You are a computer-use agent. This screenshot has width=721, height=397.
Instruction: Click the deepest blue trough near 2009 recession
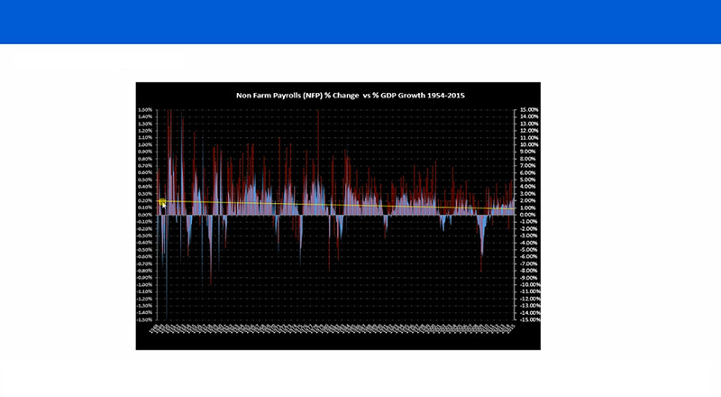pos(481,249)
